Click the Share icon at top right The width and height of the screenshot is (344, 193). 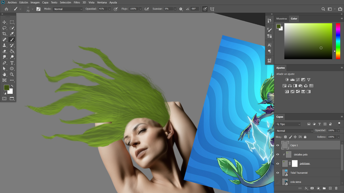click(x=340, y=9)
